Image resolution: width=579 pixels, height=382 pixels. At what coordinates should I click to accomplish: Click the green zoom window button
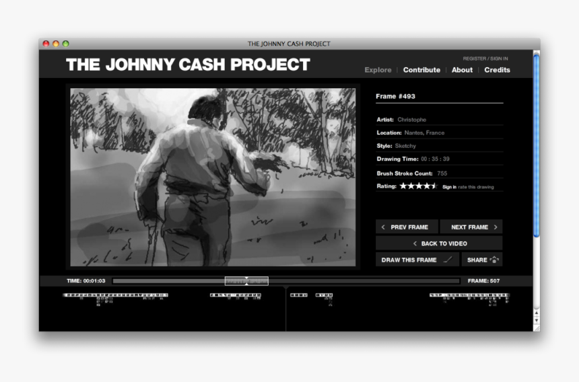tap(66, 44)
